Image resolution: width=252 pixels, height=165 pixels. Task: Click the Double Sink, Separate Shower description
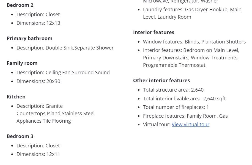coord(65,48)
